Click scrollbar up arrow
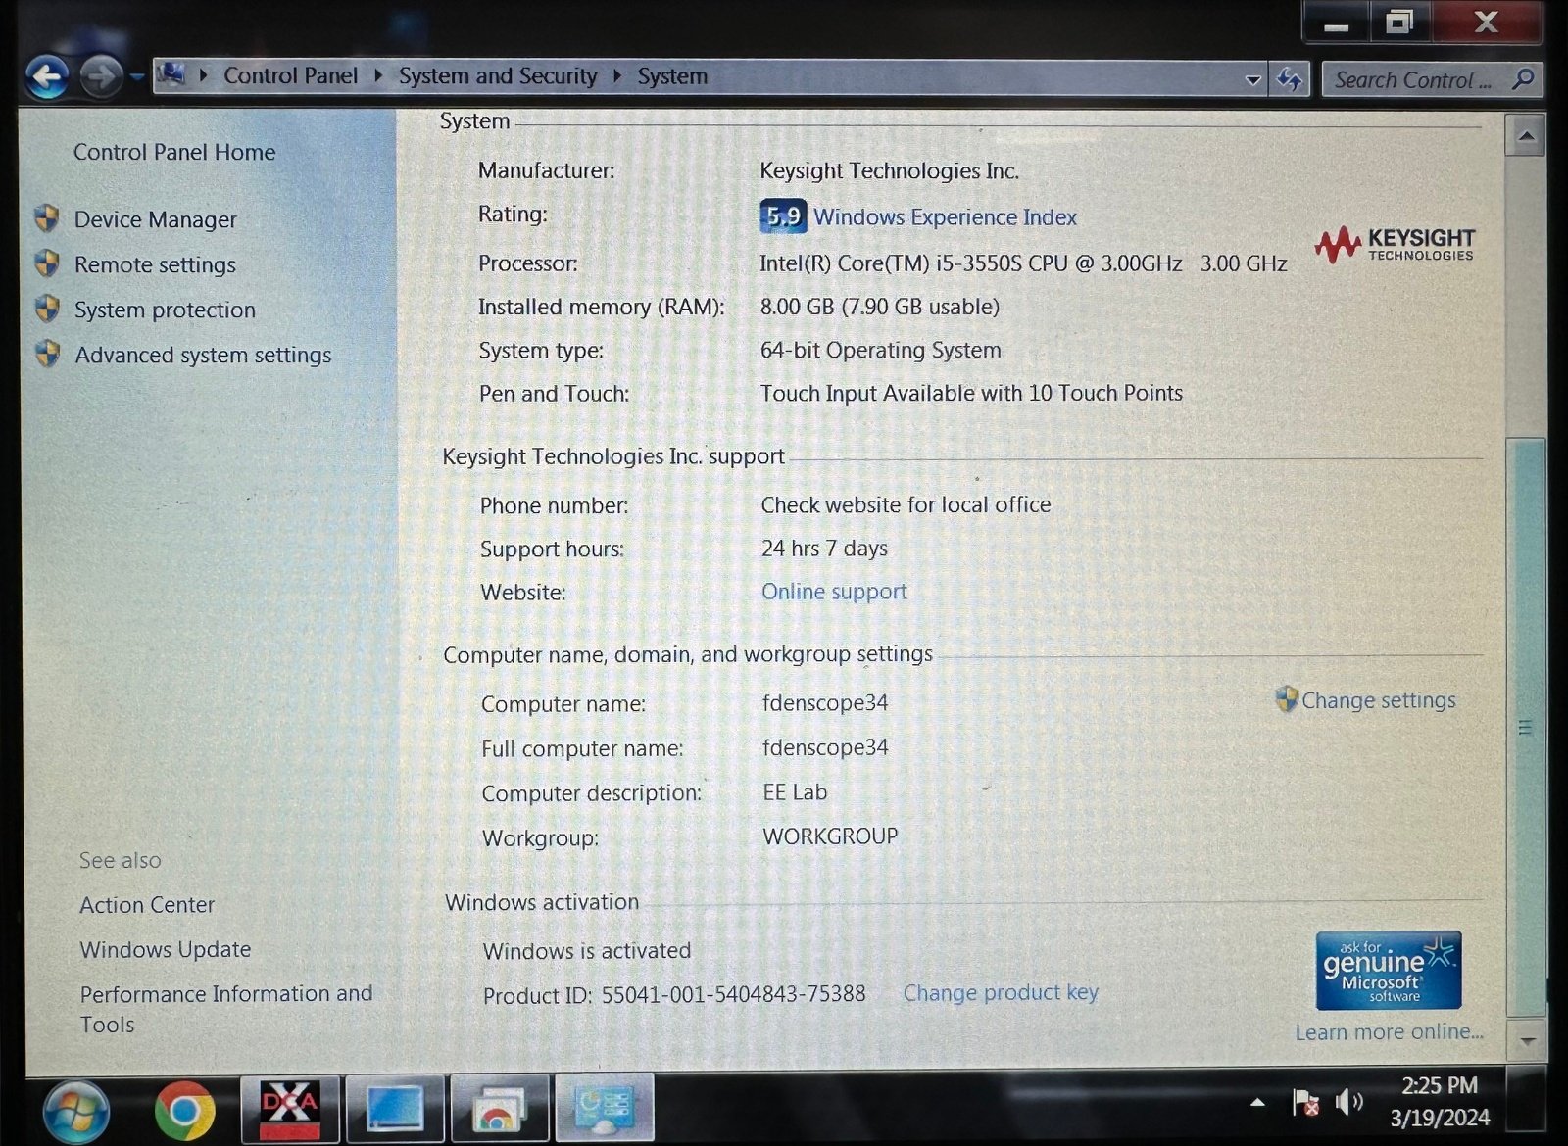Screen dimensions: 1568x1146 tap(1526, 136)
